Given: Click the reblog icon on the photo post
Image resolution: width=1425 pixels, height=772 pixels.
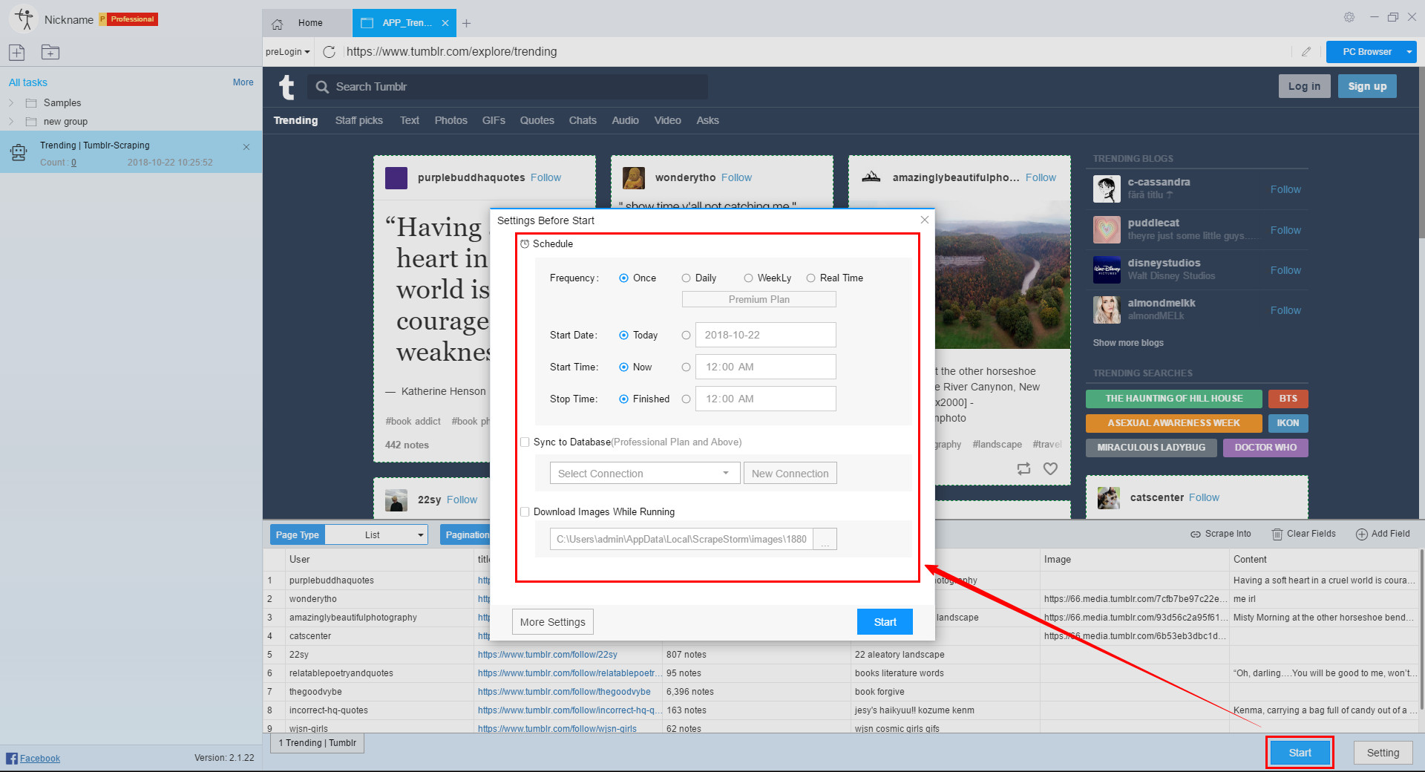Looking at the screenshot, I should point(1023,468).
